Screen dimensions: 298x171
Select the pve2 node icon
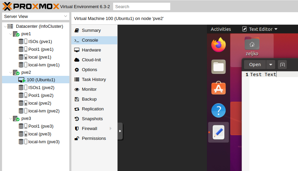tap(16, 72)
